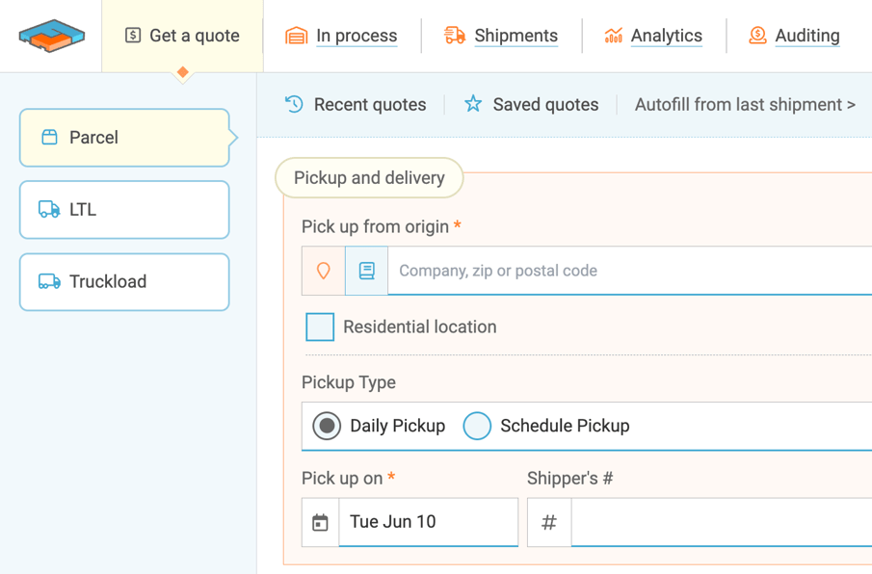
Task: Choose Schedule Pickup instead
Action: pos(477,425)
